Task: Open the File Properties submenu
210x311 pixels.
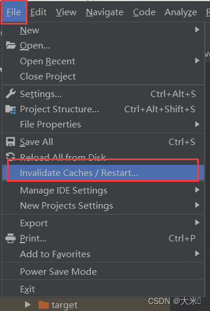Action: tap(103, 125)
